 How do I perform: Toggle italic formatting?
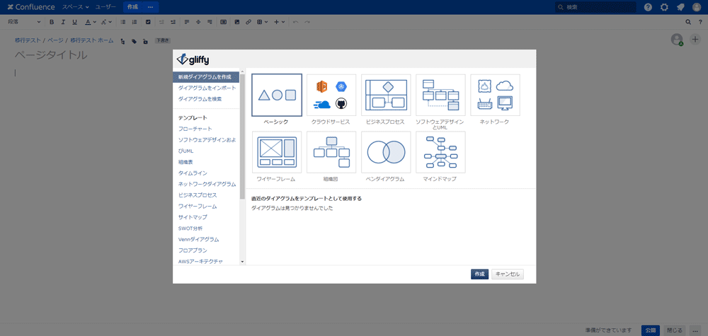click(x=63, y=22)
